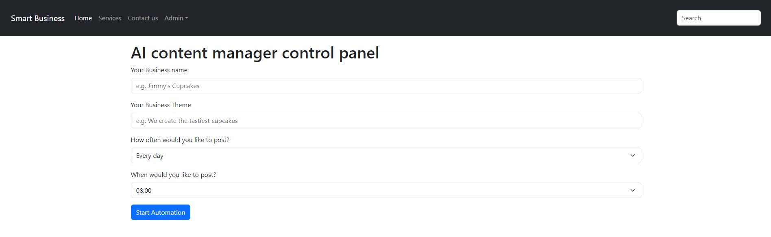
Task: Open the Admin dropdown menu
Action: click(x=175, y=18)
